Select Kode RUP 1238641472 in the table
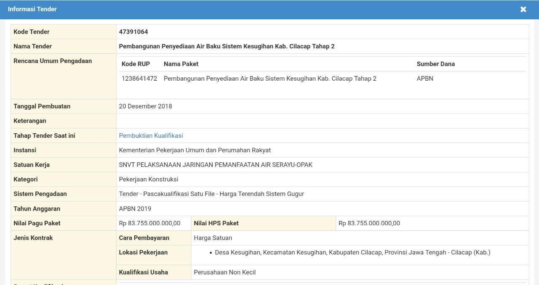The height and width of the screenshot is (285, 539). [x=139, y=78]
